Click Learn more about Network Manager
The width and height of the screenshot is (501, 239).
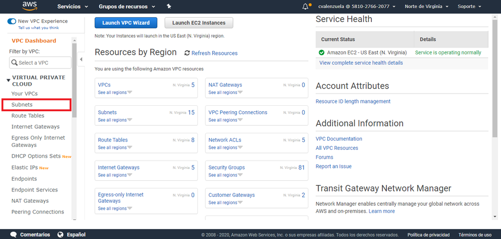click(x=382, y=211)
